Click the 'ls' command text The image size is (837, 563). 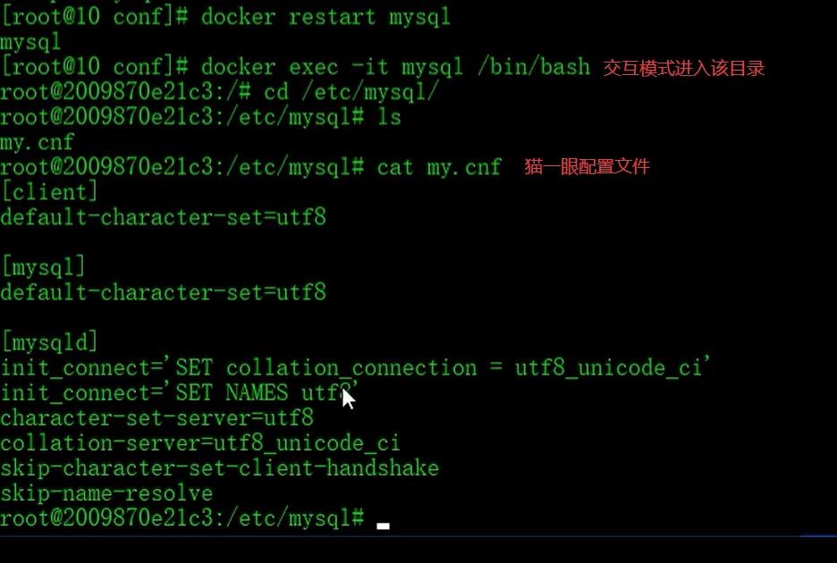click(389, 117)
